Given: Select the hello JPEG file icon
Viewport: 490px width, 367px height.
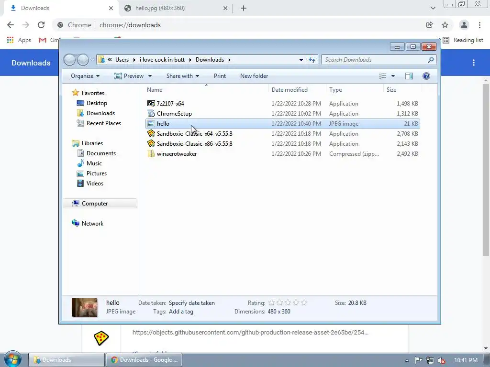Looking at the screenshot, I should click(x=151, y=124).
